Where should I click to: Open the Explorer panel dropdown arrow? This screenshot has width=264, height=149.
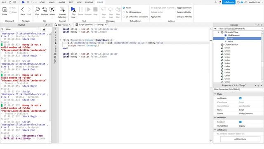(255, 25)
